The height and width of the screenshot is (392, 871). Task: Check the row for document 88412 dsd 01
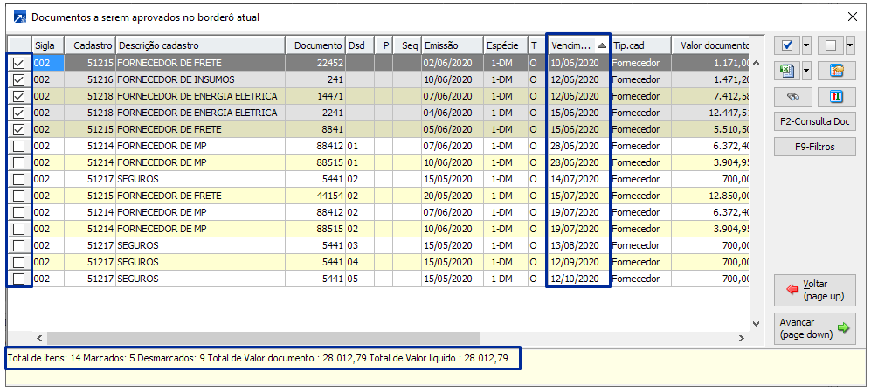point(19,146)
